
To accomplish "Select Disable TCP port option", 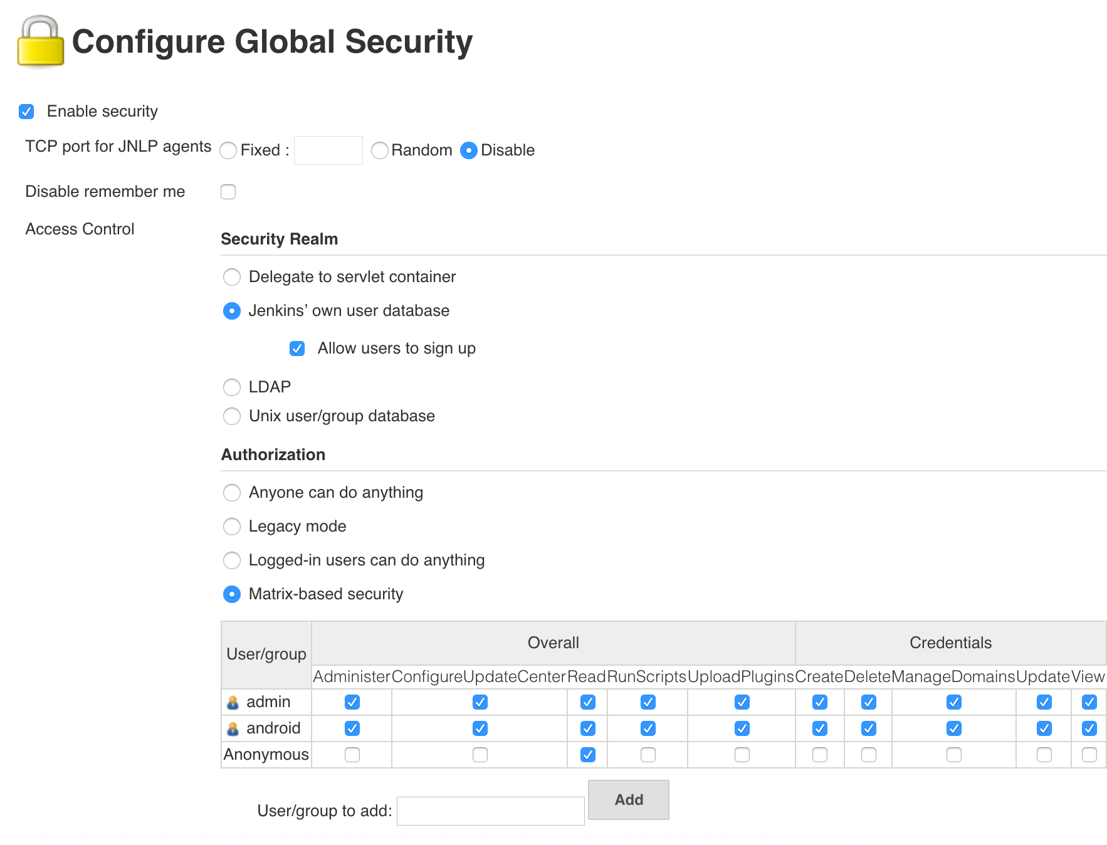I will coord(469,150).
